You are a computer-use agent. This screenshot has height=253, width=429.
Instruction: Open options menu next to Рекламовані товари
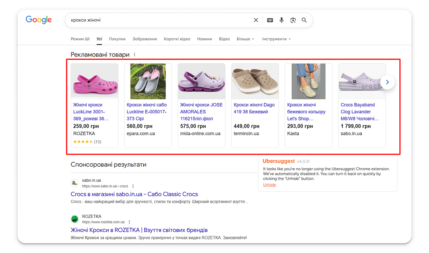click(135, 55)
